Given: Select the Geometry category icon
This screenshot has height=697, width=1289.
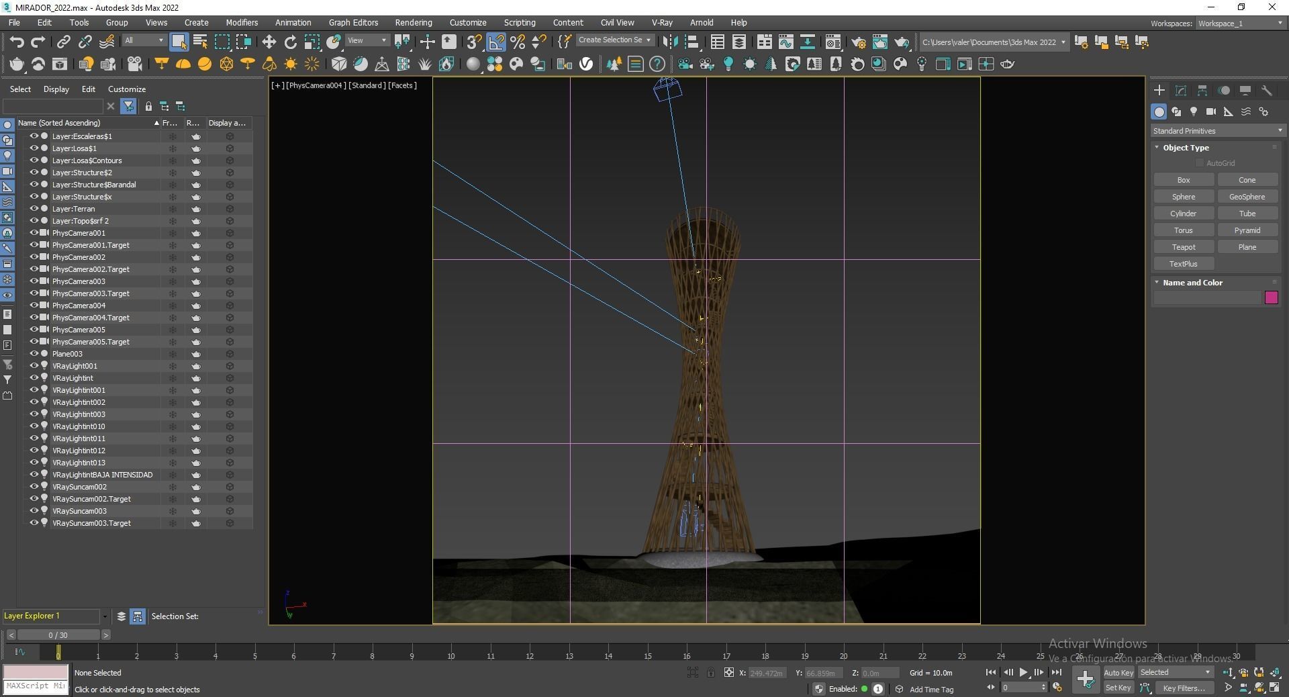Looking at the screenshot, I should (x=1159, y=111).
